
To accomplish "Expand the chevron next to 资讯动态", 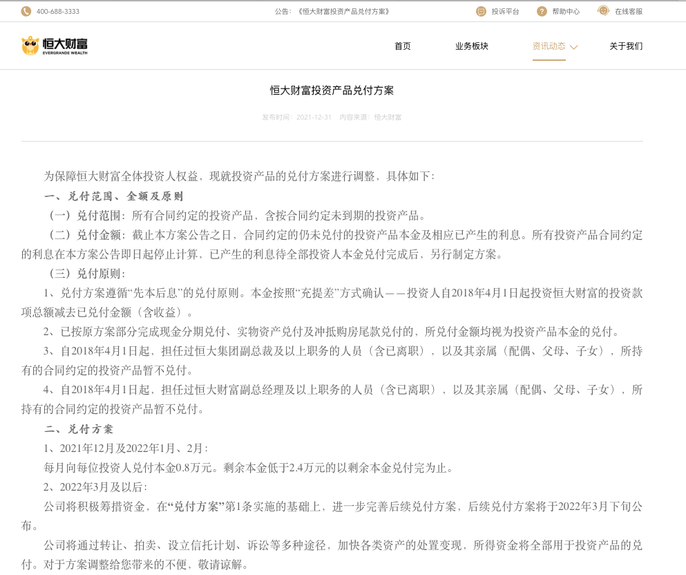I will [574, 47].
